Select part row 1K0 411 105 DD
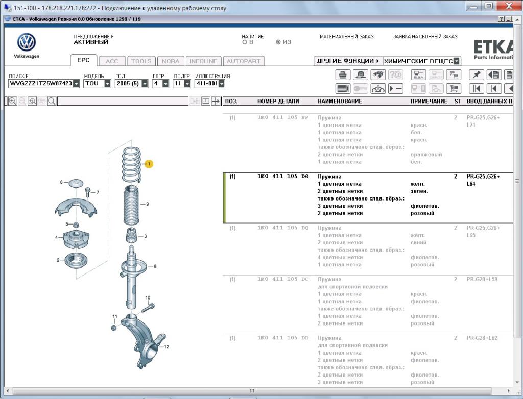The image size is (523, 399). [368, 360]
